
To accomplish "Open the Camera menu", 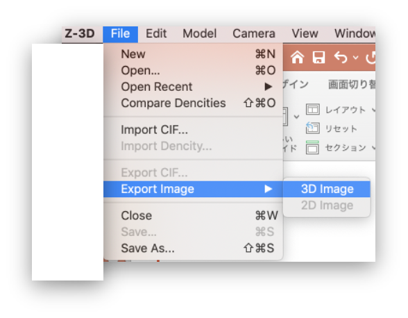I will (254, 34).
